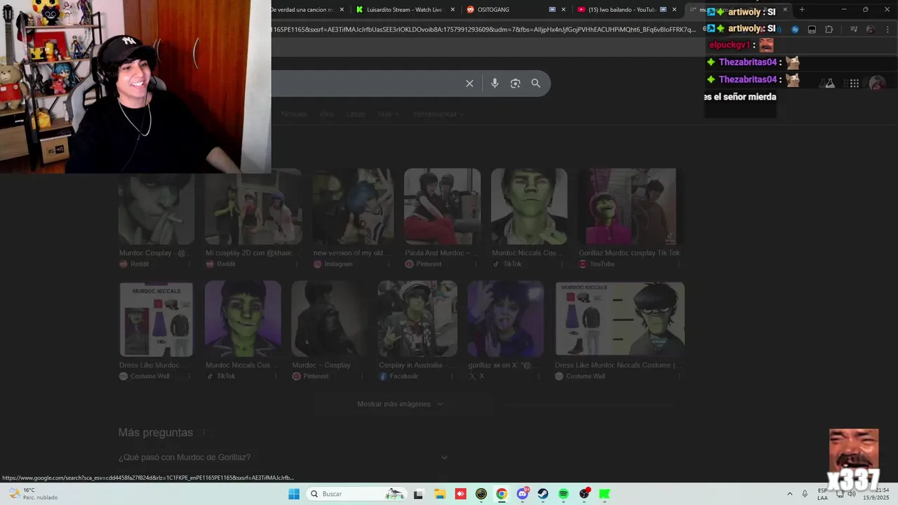This screenshot has height=505, width=898.
Task: Open Cosplay in Australia sailor-hat thumbnail
Action: 417,320
